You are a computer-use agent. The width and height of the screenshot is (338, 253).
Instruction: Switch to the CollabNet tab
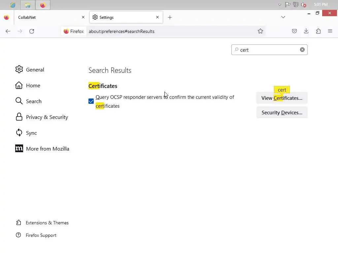[x=46, y=17]
